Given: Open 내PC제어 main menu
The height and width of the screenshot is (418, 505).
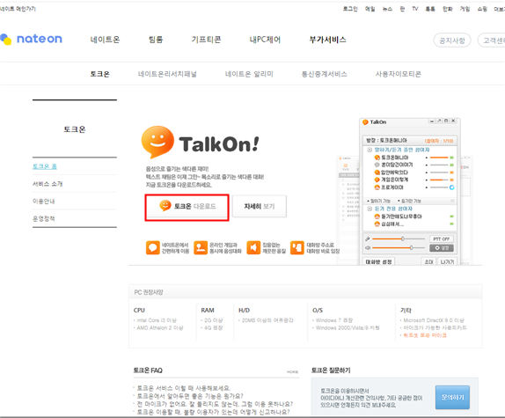Looking at the screenshot, I should (x=265, y=40).
